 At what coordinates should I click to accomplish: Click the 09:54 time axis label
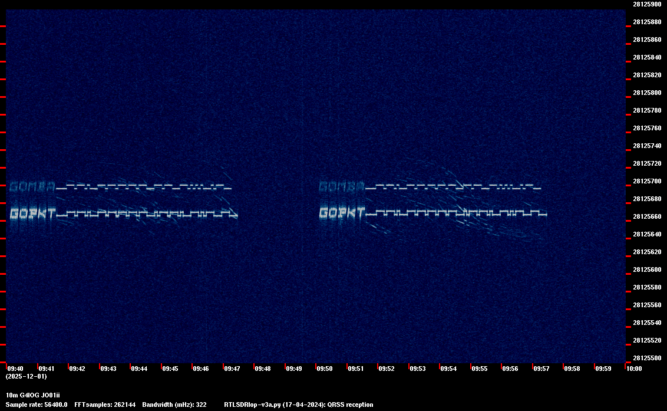(x=449, y=369)
